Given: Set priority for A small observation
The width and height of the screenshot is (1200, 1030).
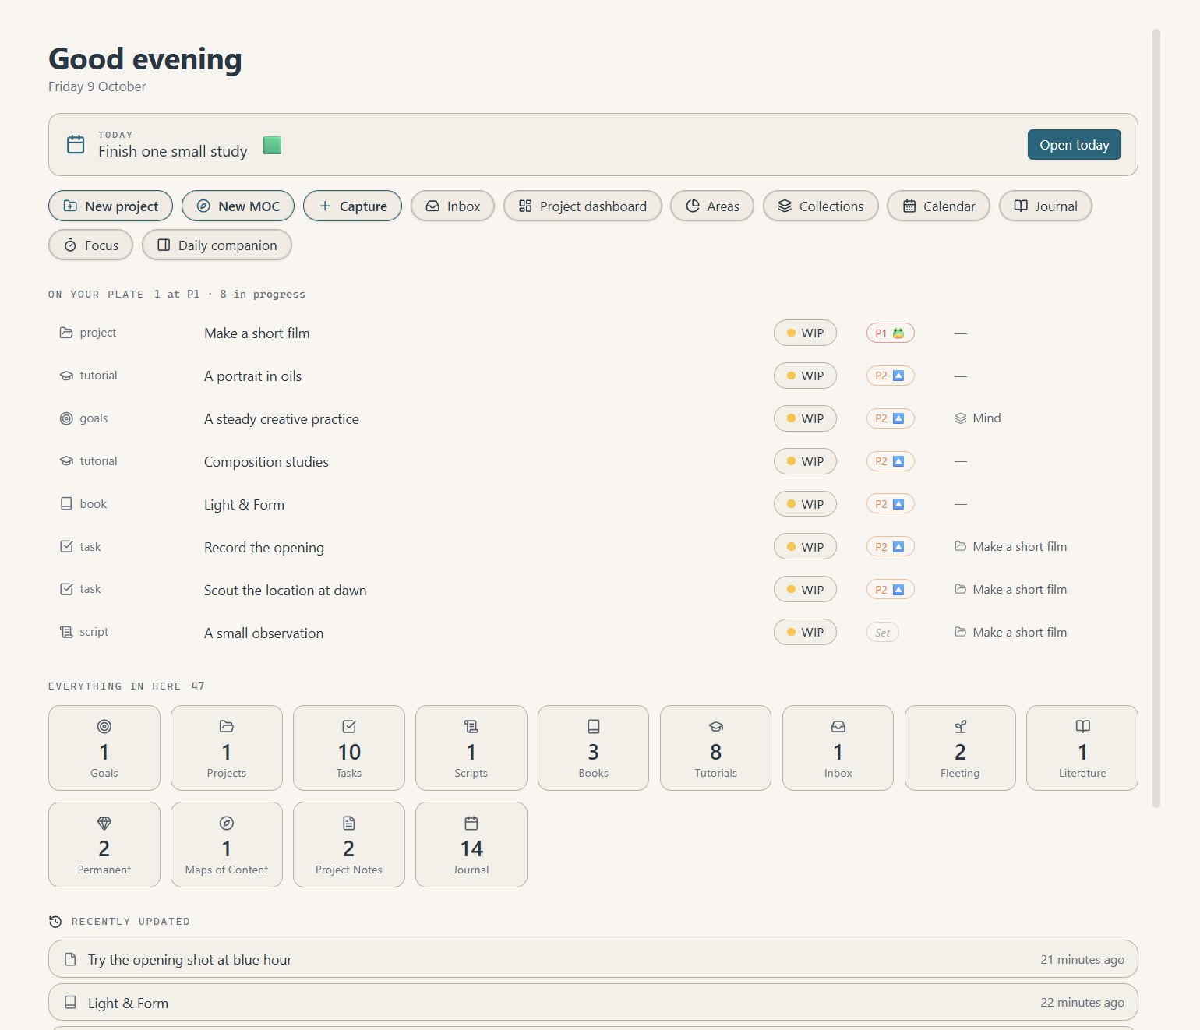Looking at the screenshot, I should (x=882, y=633).
